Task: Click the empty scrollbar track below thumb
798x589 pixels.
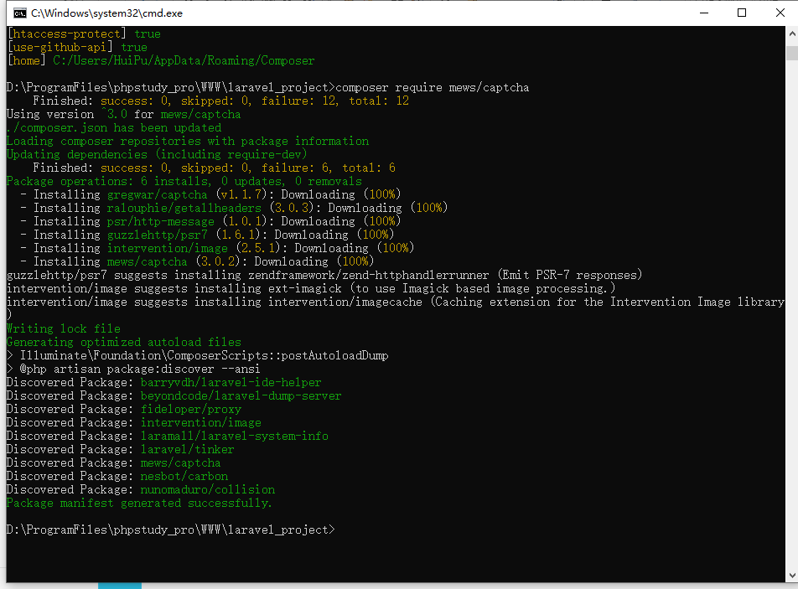Action: [x=792, y=315]
